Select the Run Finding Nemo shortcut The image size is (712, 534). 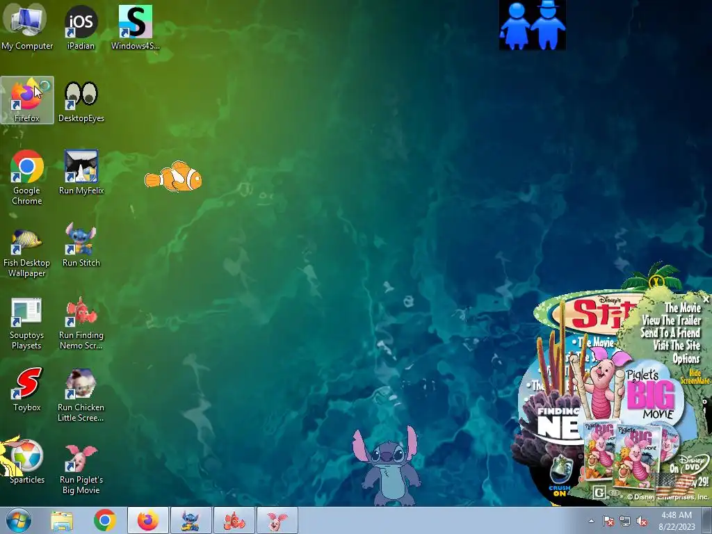point(81,323)
